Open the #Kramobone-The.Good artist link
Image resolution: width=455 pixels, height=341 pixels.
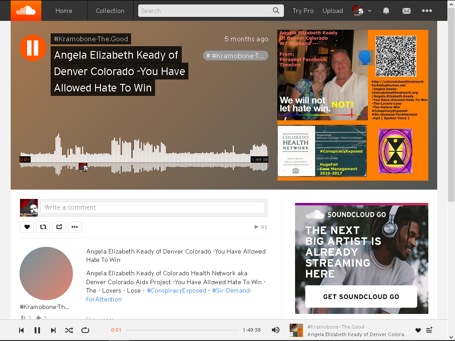point(91,39)
